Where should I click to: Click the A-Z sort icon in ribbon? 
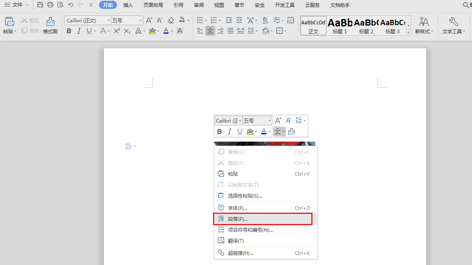265,20
